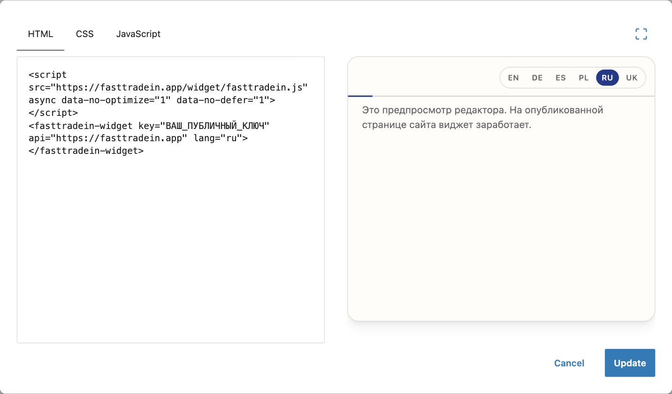Click the preview text "странице сайта виджет заработает."
672x394 pixels.
447,126
